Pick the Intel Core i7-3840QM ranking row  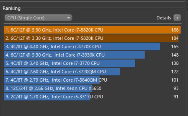[56, 80]
